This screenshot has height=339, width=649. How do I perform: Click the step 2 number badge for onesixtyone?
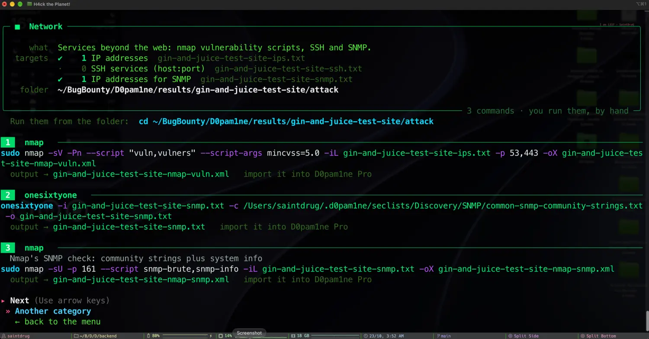pos(8,195)
